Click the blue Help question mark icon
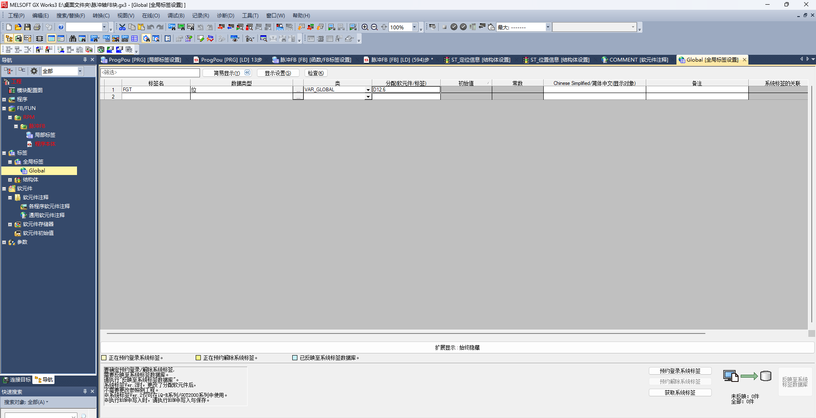The image size is (816, 418). pyautogui.click(x=61, y=27)
